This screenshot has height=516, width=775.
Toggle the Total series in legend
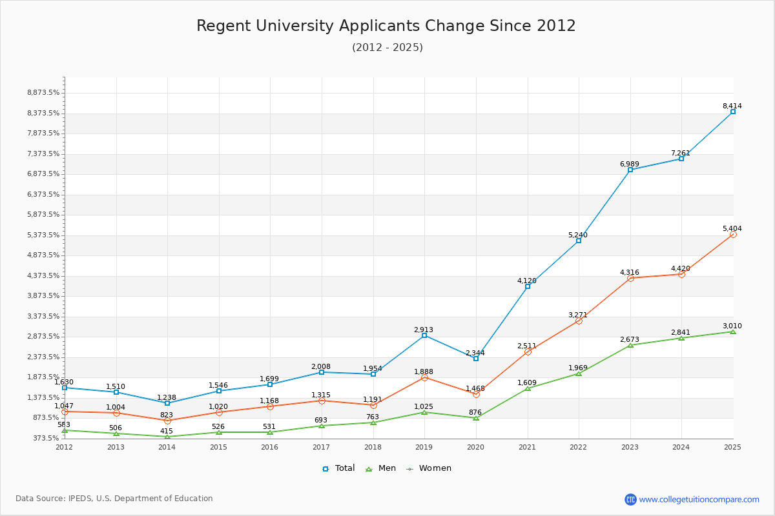point(338,468)
